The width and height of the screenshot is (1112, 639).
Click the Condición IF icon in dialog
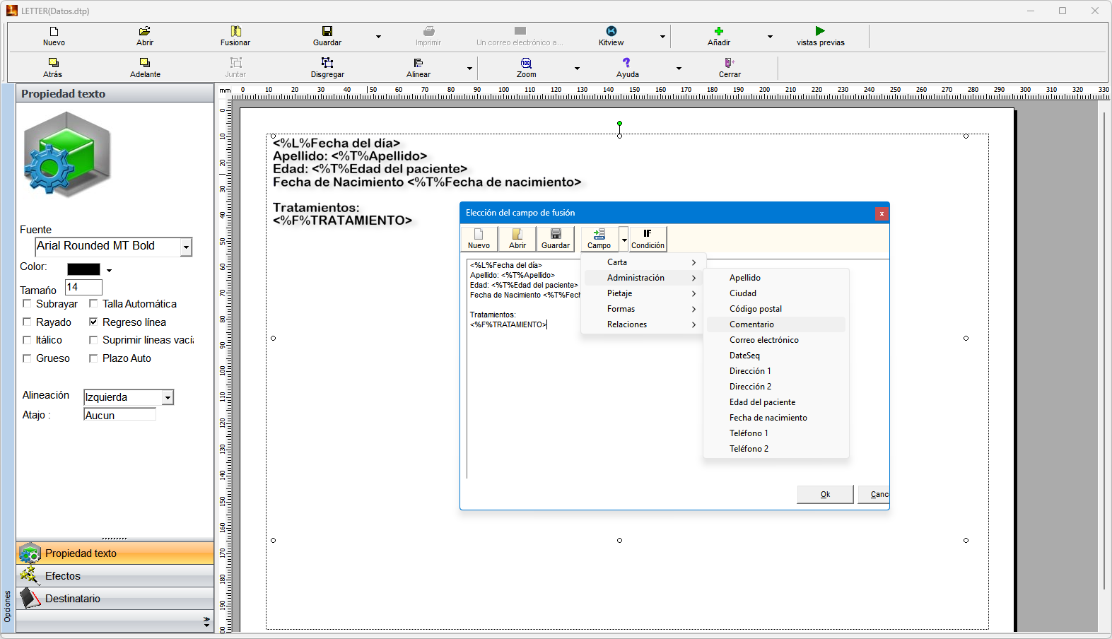(648, 234)
